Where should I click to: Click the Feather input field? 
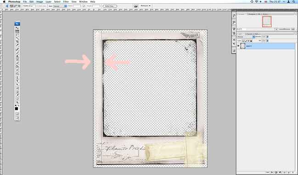click(x=33, y=6)
